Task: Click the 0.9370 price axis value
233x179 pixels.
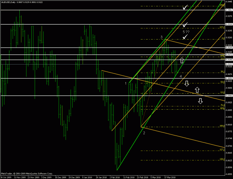Action: [229, 16]
